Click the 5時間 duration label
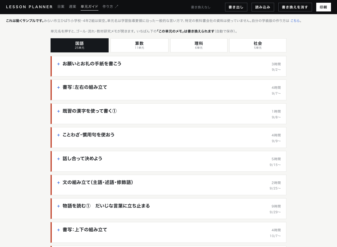This screenshot has height=247, width=337. 276,159
